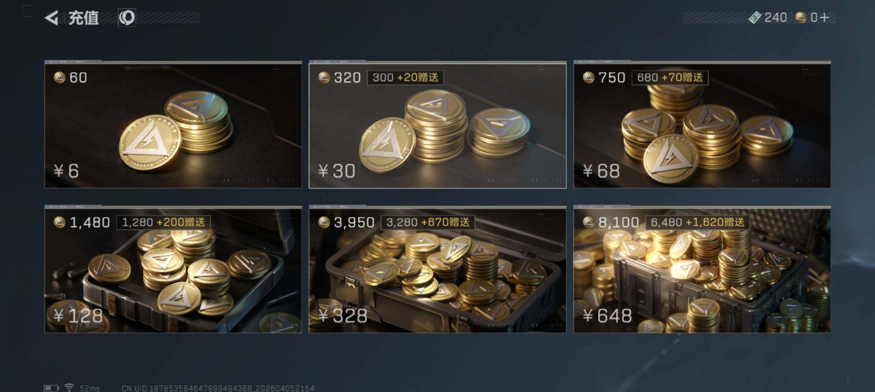
Task: Click the coin icon beside 8,100
Action: click(588, 222)
